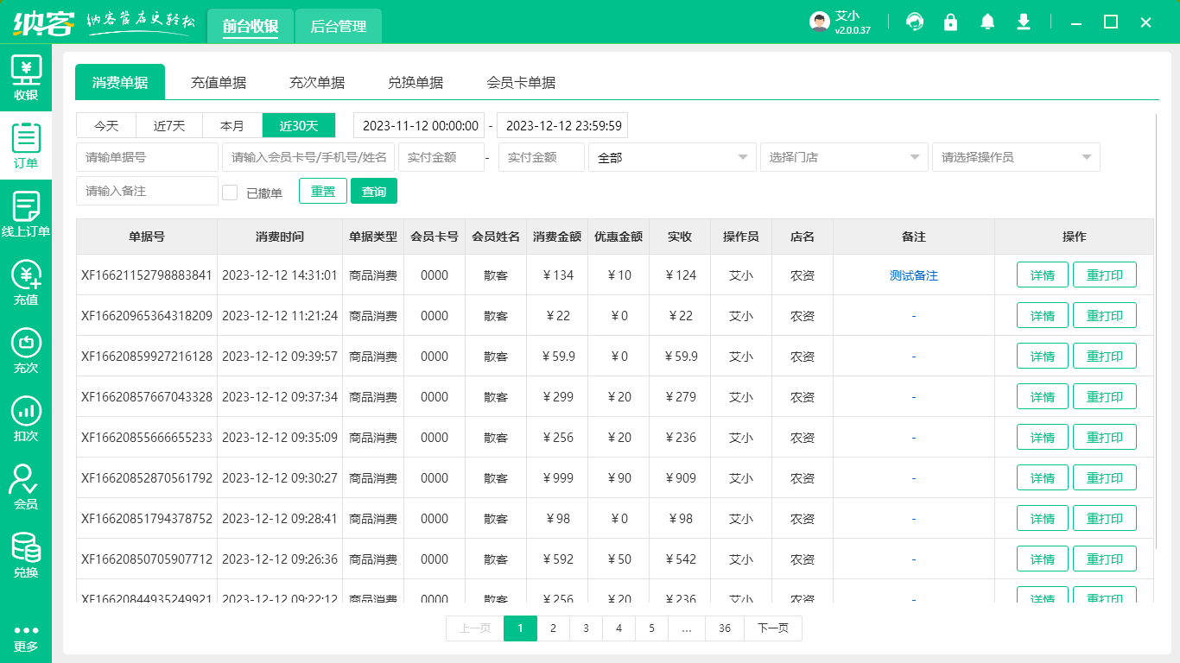The width and height of the screenshot is (1180, 663).
Task: Select the 充次单据 tab
Action: click(x=317, y=82)
